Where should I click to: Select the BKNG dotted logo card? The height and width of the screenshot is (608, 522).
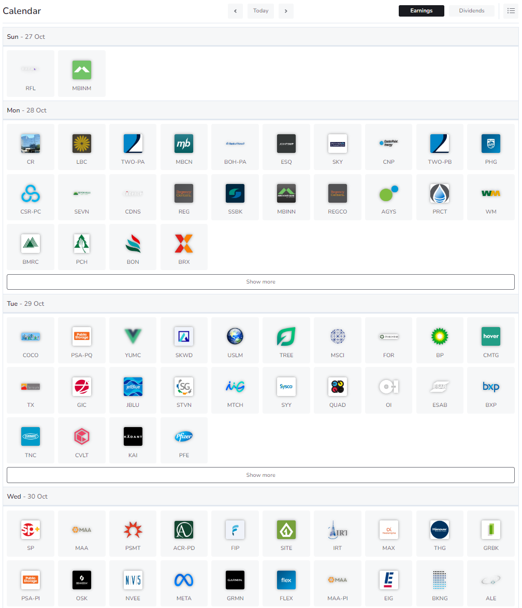click(x=440, y=583)
